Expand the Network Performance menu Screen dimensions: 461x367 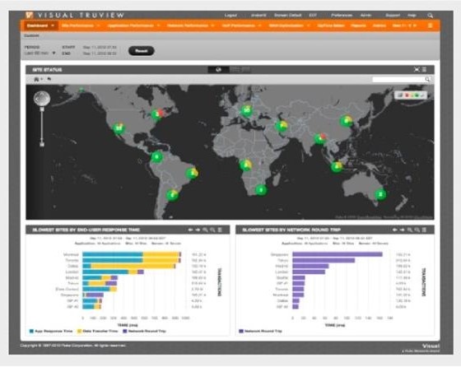(x=190, y=26)
